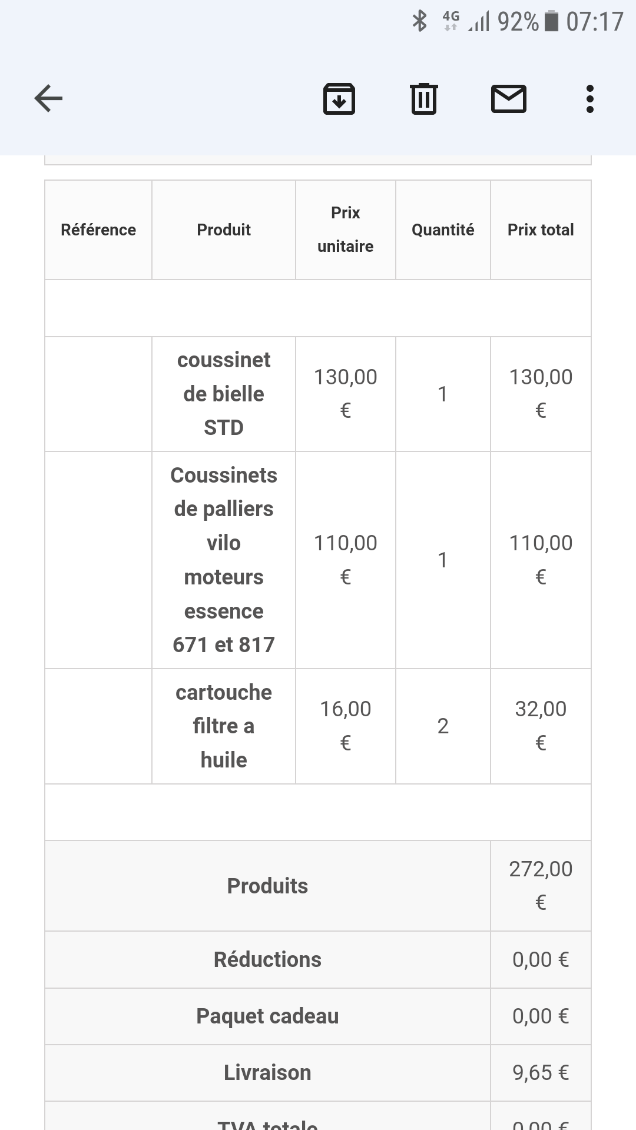Tap the "Quantité" column header
This screenshot has width=636, height=1130.
443,230
